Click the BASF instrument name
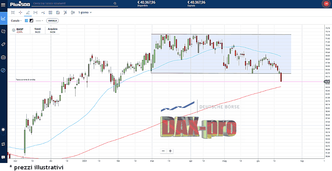Viewport: 332px width, 171px height. [20, 29]
